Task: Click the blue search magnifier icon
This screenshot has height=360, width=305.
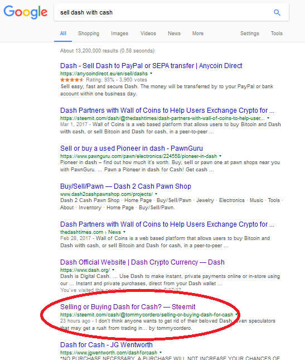Action: pyautogui.click(x=277, y=12)
